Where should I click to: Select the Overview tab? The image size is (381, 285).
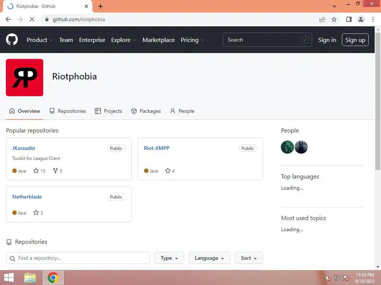(24, 111)
